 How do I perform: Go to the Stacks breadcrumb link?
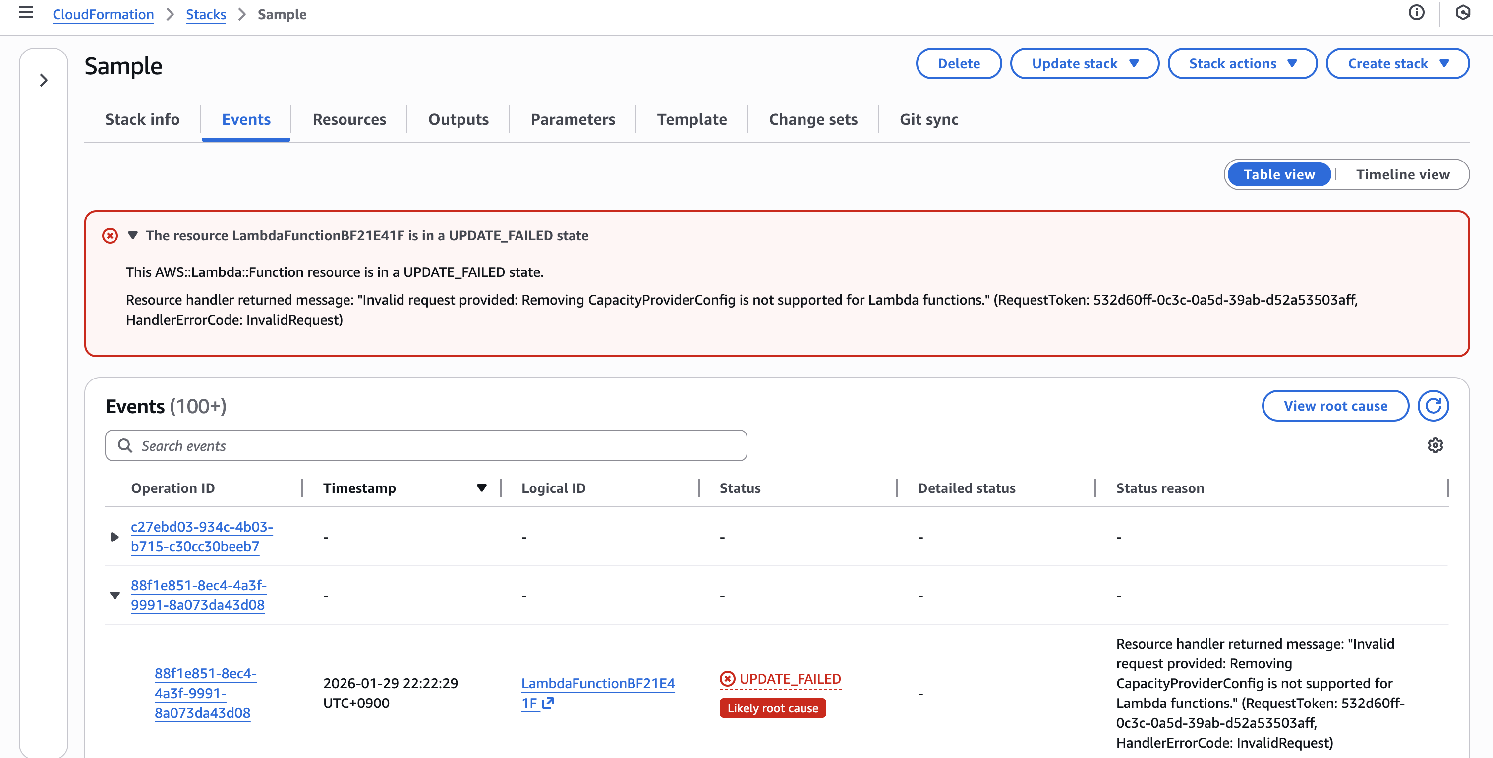(206, 14)
